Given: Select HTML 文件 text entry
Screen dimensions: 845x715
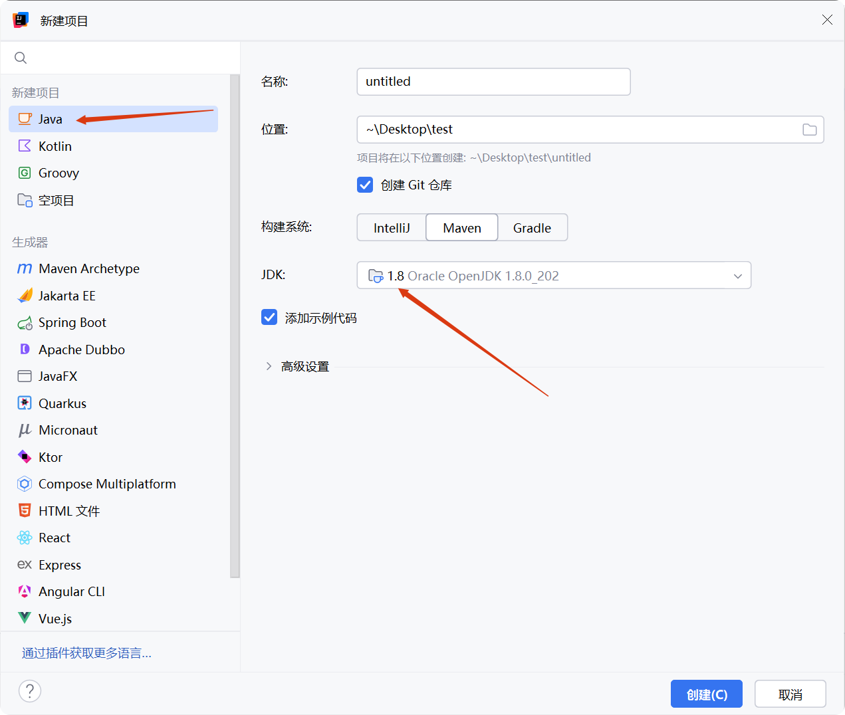Looking at the screenshot, I should click(x=69, y=511).
